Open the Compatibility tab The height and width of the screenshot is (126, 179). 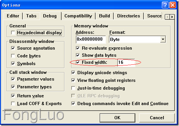click(x=78, y=16)
